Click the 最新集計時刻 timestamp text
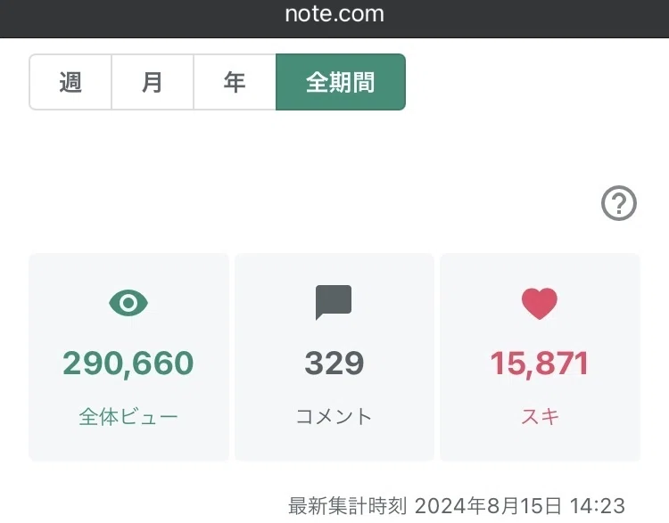Screen dimensions: 669x523 (x=347, y=506)
